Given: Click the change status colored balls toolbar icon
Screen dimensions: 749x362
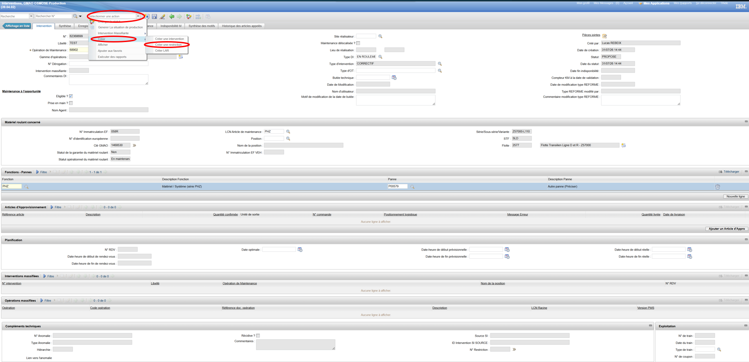Looking at the screenshot, I should (189, 17).
